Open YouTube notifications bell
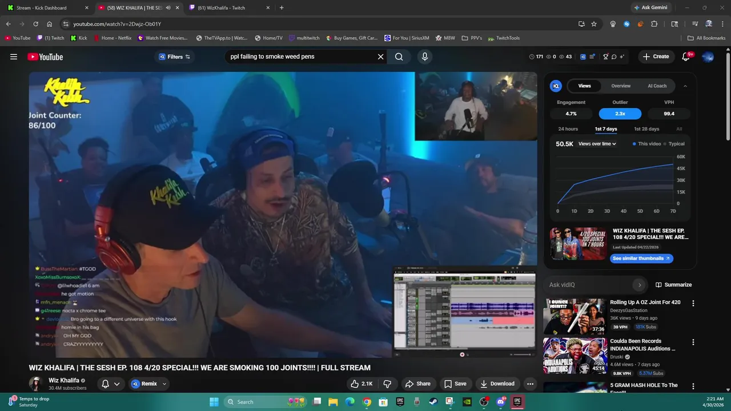This screenshot has height=411, width=731. tap(686, 57)
